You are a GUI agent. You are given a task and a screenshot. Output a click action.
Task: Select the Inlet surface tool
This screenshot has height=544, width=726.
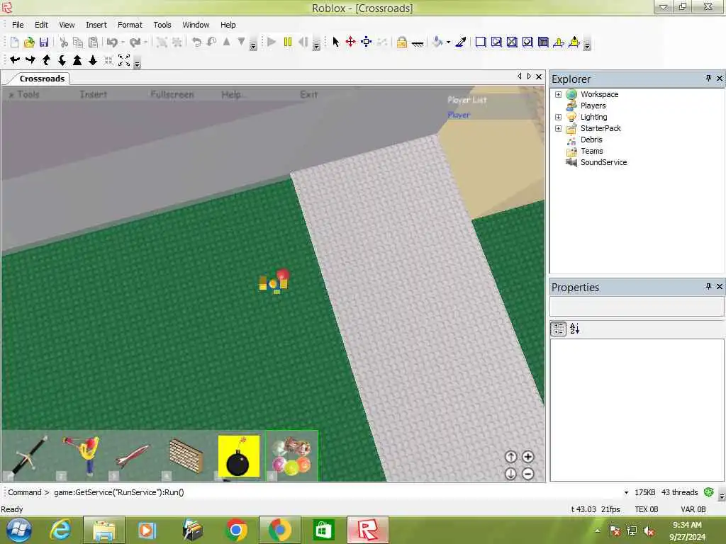coord(543,42)
